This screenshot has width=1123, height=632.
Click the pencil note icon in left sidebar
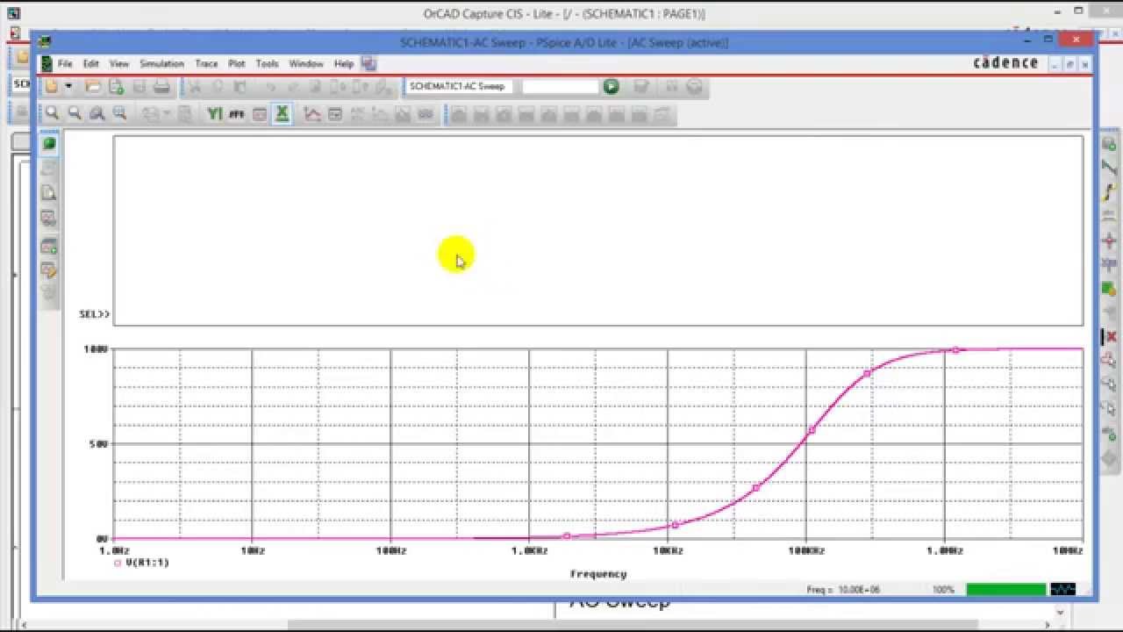tap(49, 270)
